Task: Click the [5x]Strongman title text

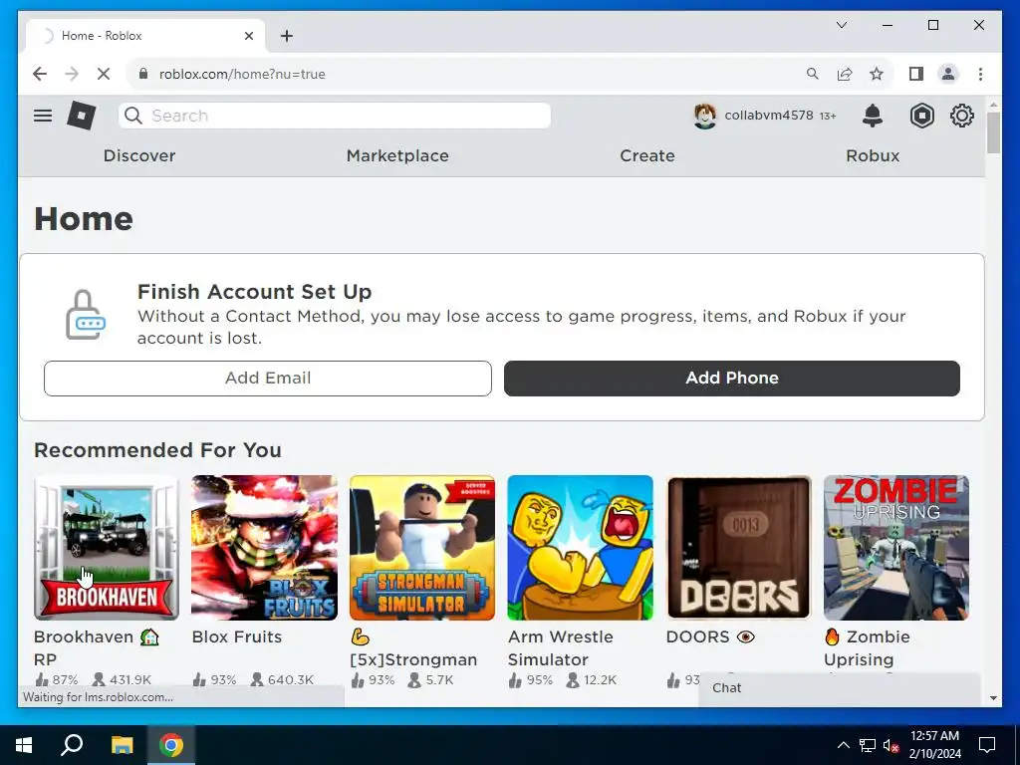Action: tap(413, 648)
